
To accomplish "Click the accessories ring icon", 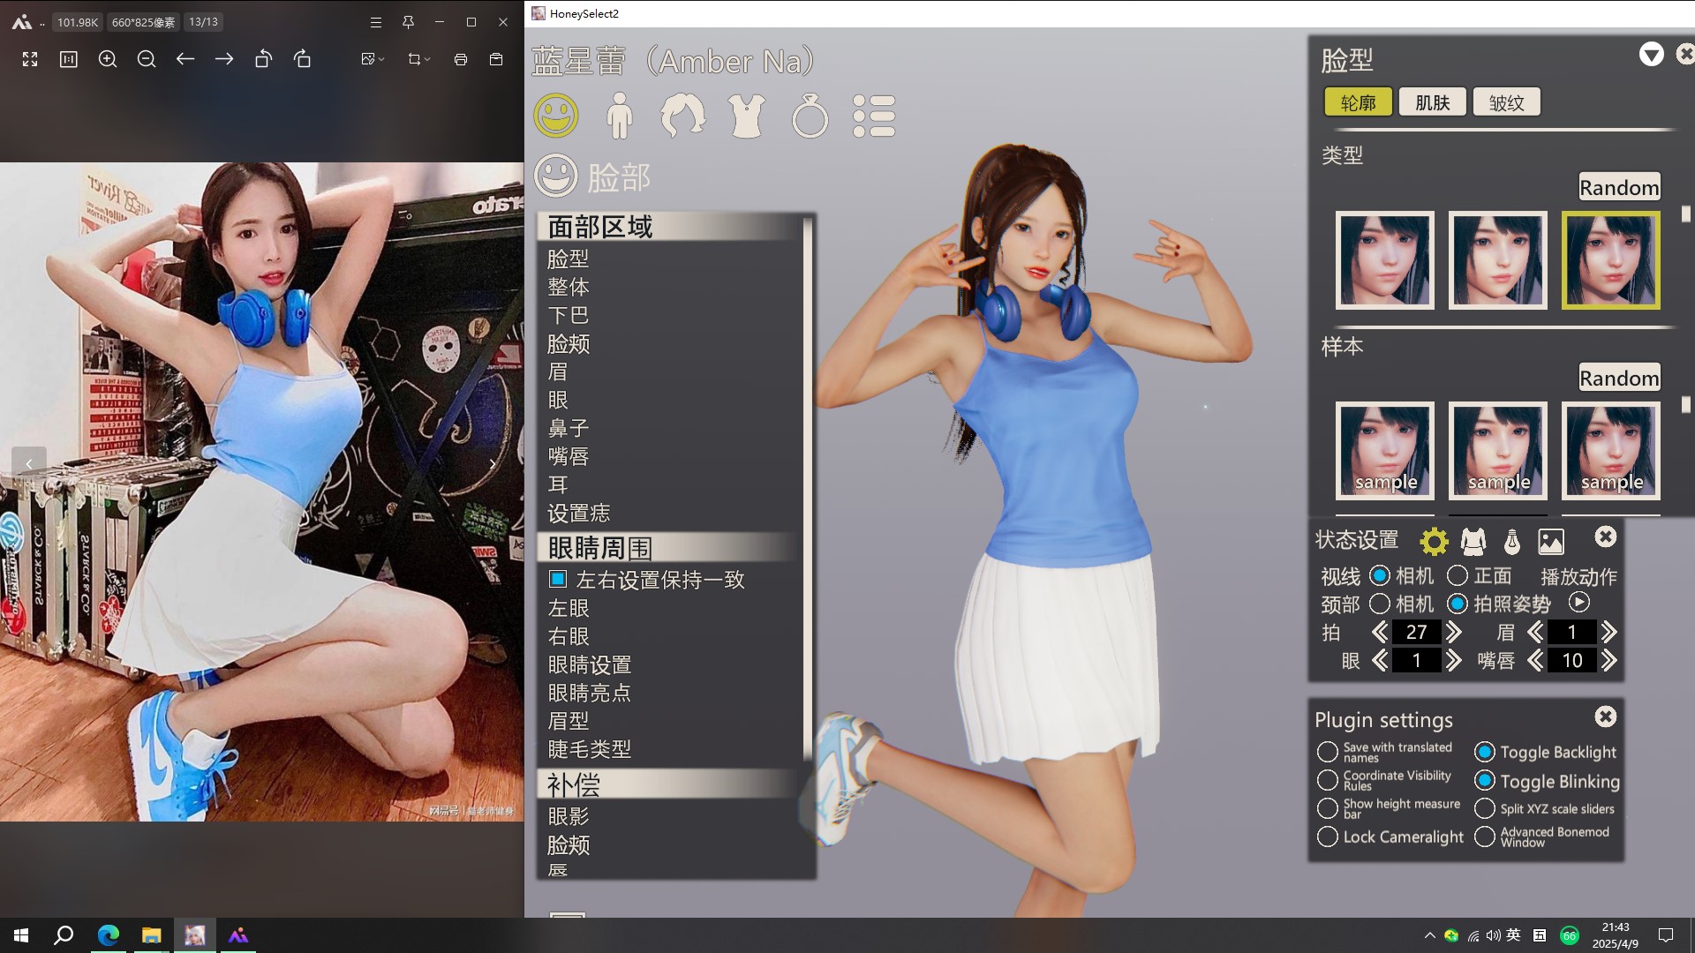I will click(810, 116).
